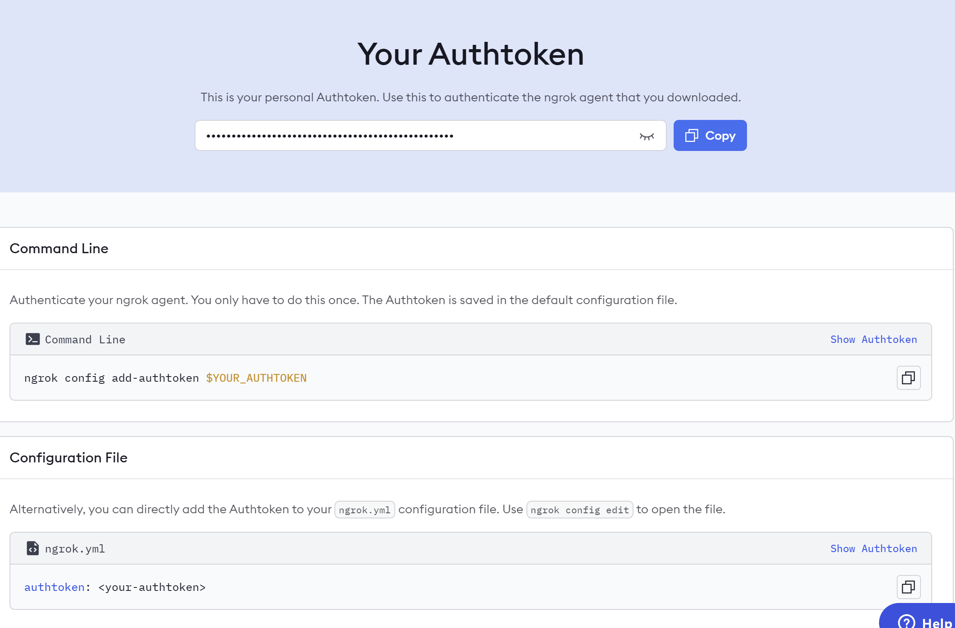Click the ngrok.yml code block filename label
Viewport: 955px width, 628px height.
point(75,549)
